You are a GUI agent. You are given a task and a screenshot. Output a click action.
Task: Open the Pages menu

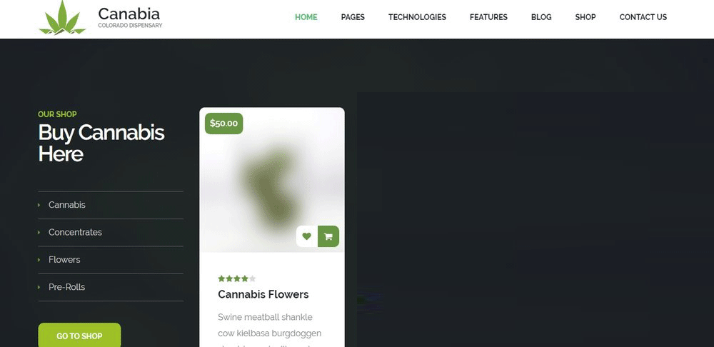point(353,17)
